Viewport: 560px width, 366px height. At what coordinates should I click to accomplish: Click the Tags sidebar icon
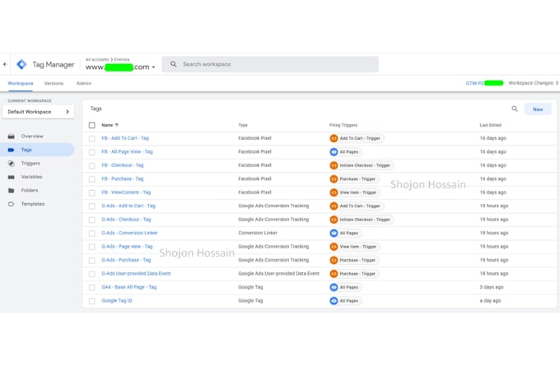[x=12, y=150]
